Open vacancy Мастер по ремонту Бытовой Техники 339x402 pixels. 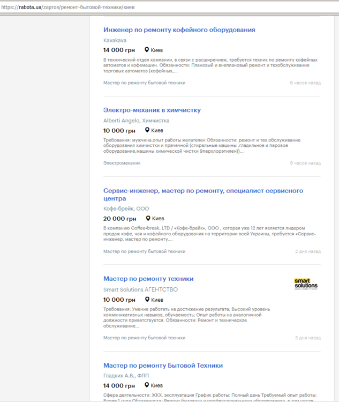coord(163,366)
